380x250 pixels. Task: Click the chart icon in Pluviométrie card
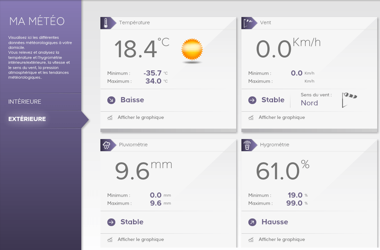tap(110, 240)
